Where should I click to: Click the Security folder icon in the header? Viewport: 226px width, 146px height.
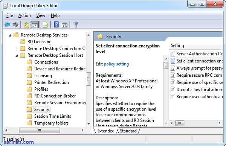[x=100, y=36]
